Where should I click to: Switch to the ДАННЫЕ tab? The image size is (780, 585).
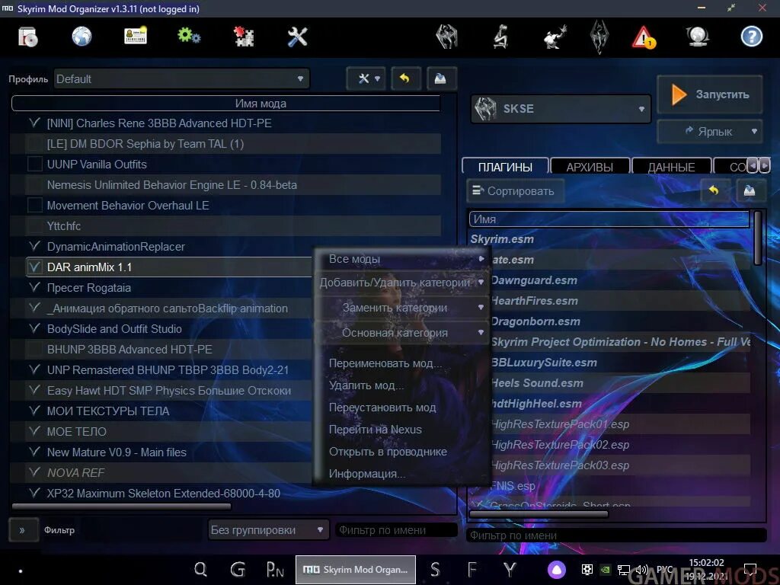pyautogui.click(x=672, y=167)
